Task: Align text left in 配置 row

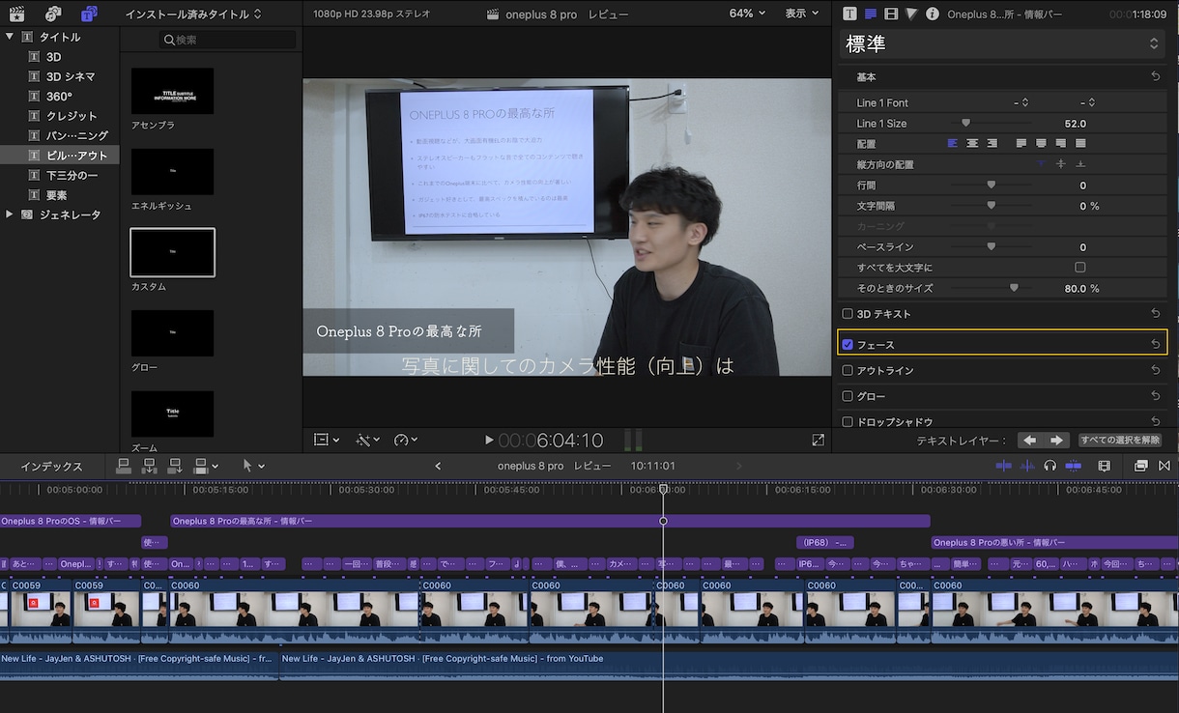Action: coord(953,143)
